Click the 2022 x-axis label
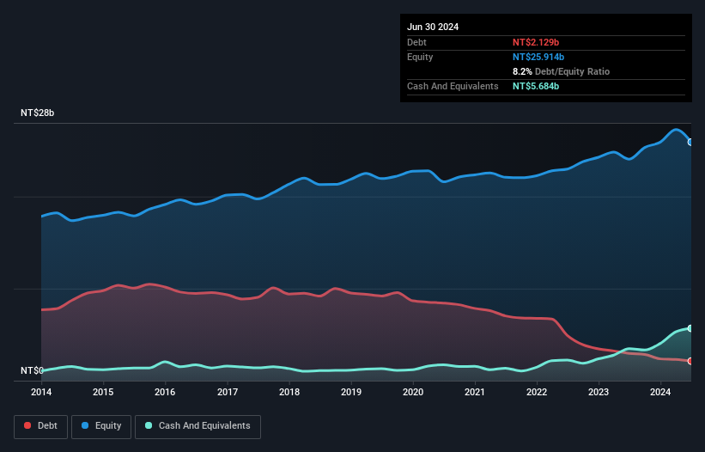This screenshot has height=452, width=705. click(x=537, y=392)
